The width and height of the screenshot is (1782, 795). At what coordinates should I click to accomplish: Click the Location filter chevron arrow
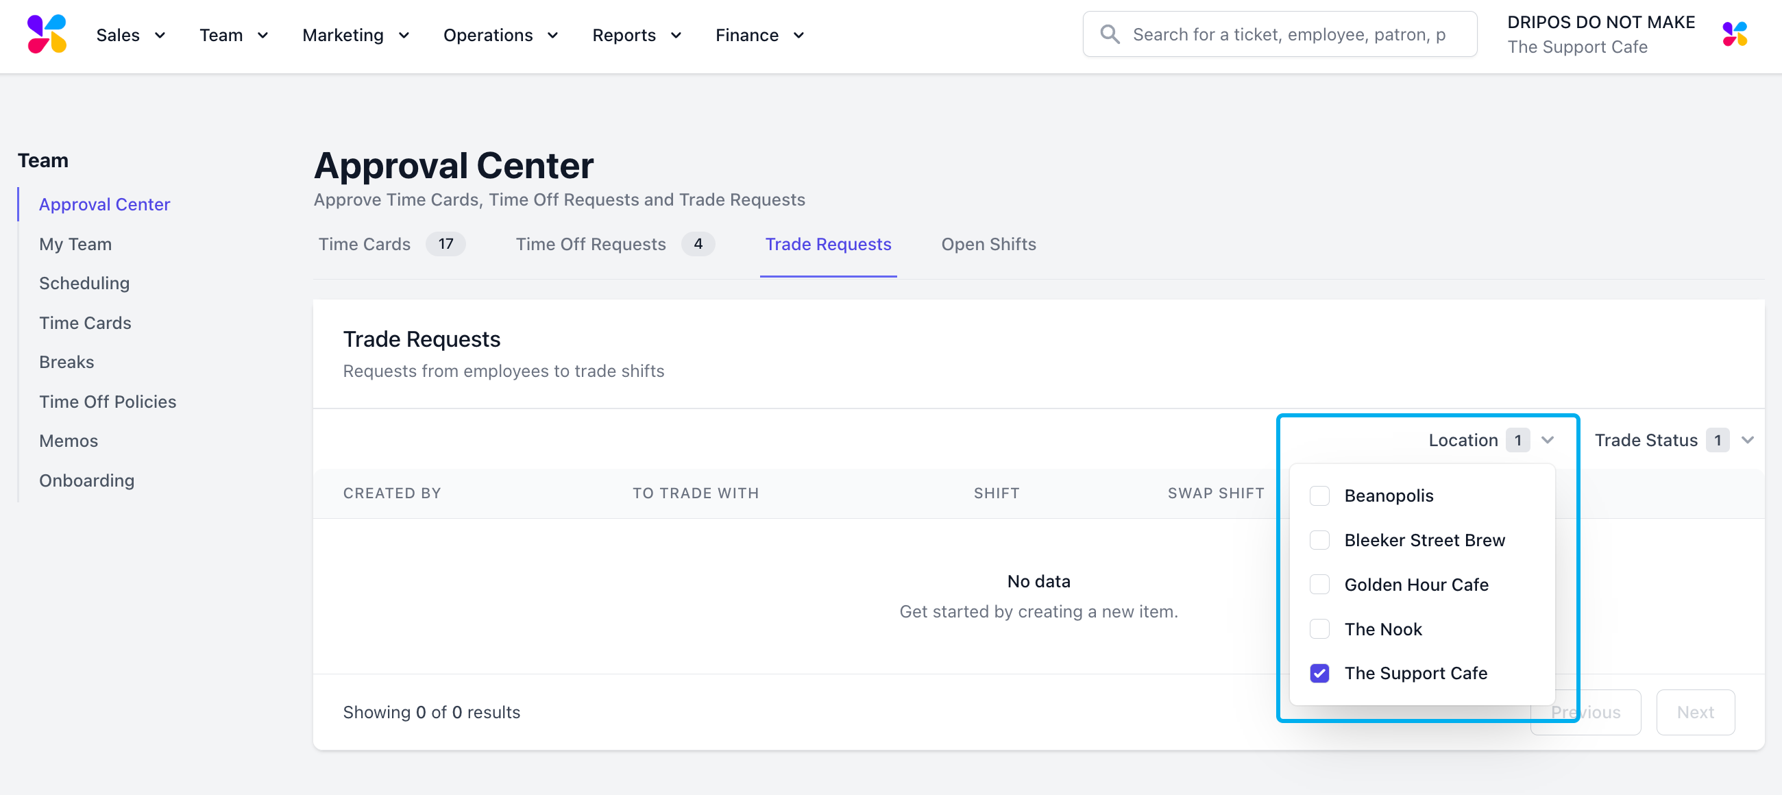(1548, 440)
